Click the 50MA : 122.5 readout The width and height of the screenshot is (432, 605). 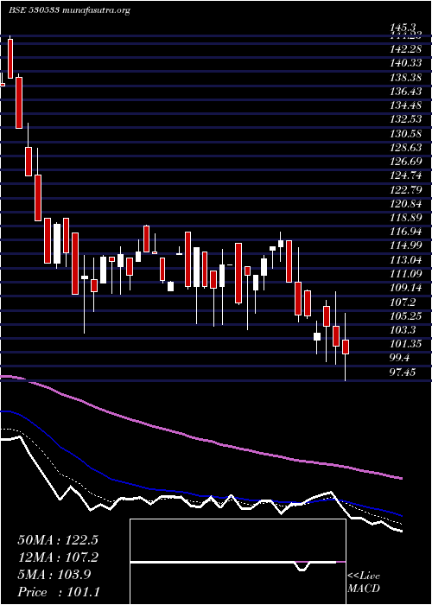pos(58,540)
